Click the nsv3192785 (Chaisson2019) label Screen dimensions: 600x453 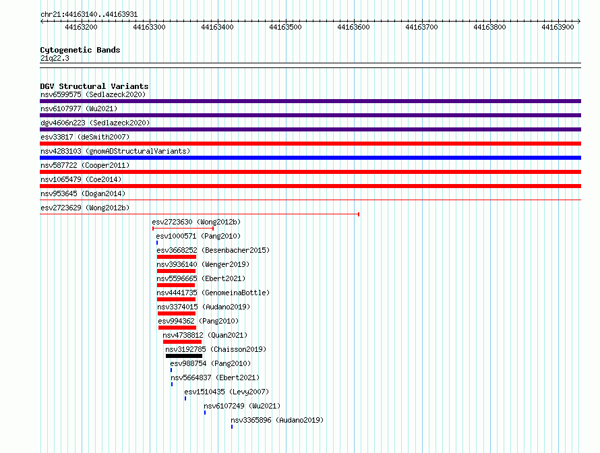pos(216,349)
